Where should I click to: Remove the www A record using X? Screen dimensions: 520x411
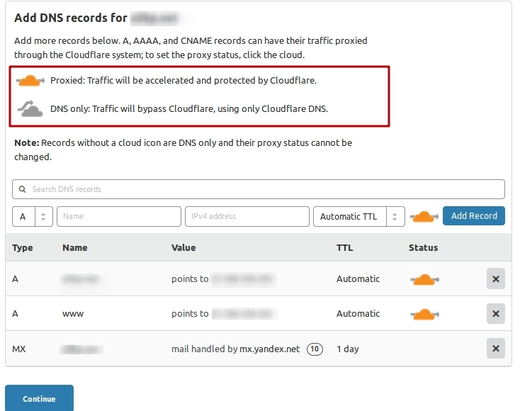click(495, 313)
